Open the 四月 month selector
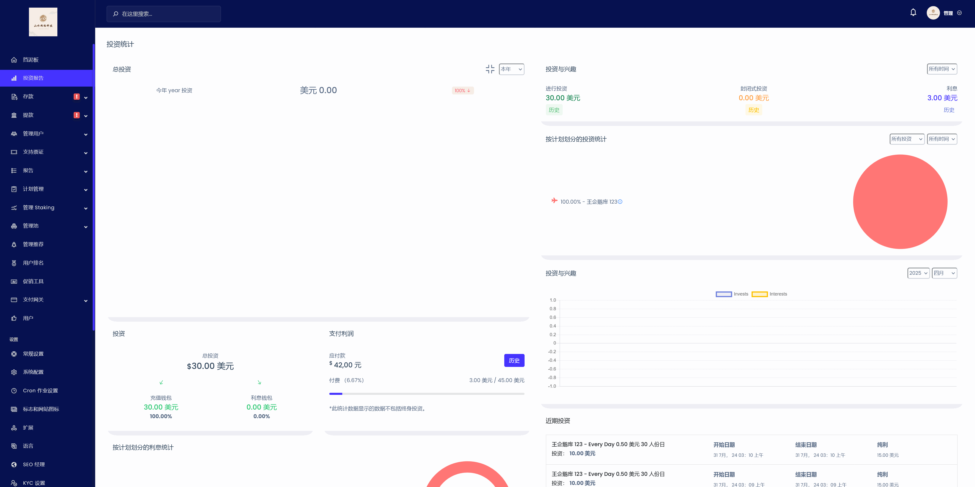Viewport: 975px width, 487px height. click(x=944, y=273)
